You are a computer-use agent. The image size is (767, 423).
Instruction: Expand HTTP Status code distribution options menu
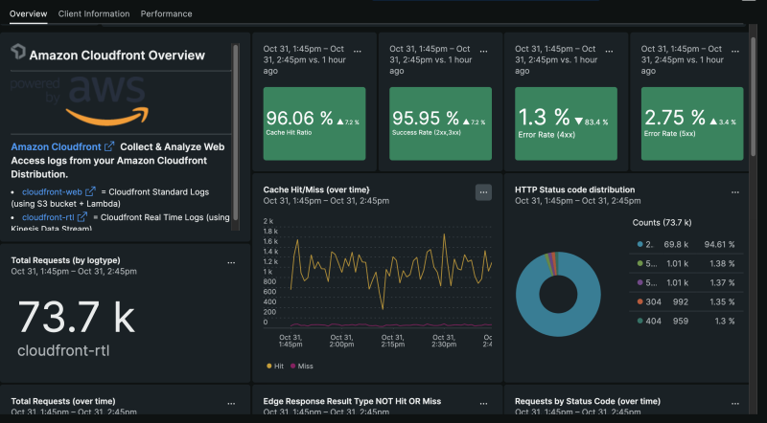pos(735,190)
